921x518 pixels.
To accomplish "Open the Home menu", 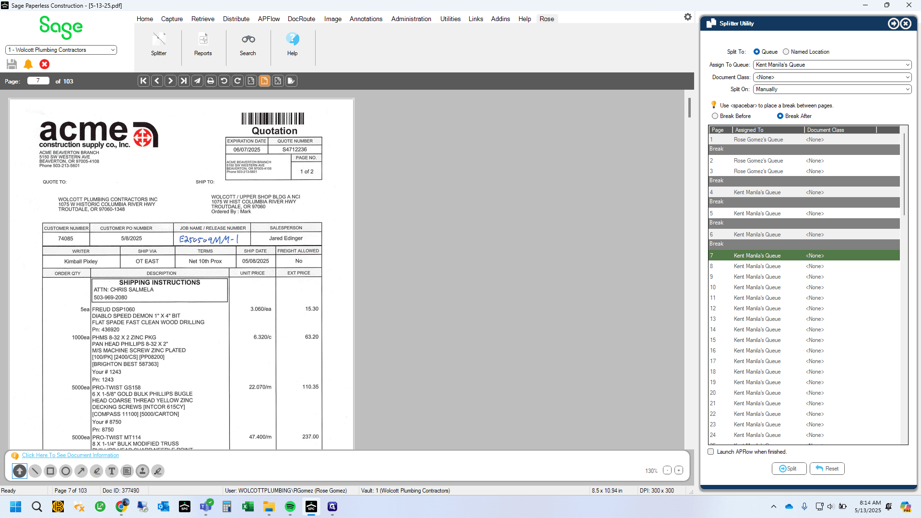I will [x=145, y=19].
